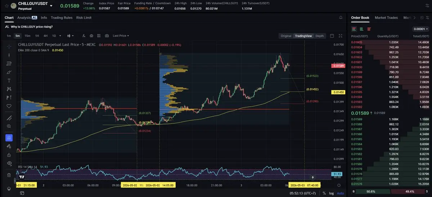Click bid price 0.01588 in order book

(356, 124)
